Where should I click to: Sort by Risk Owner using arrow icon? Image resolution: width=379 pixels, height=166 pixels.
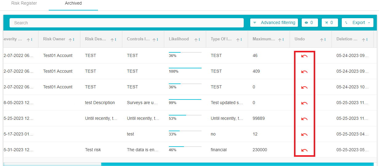pos(70,40)
